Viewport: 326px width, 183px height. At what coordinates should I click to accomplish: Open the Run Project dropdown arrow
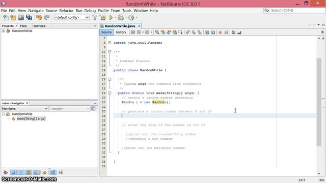coord(116,18)
